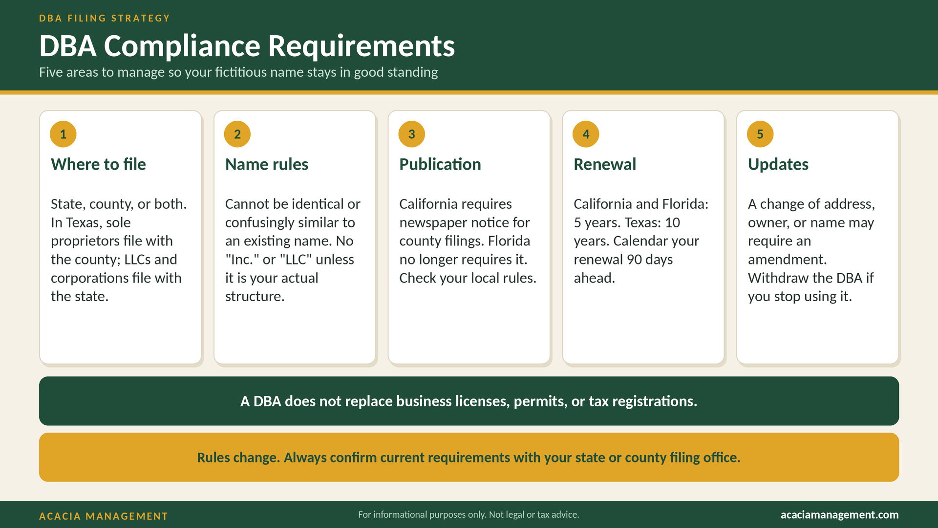This screenshot has height=528, width=938.
Task: Click the gold circle numbered 3
Action: [412, 134]
